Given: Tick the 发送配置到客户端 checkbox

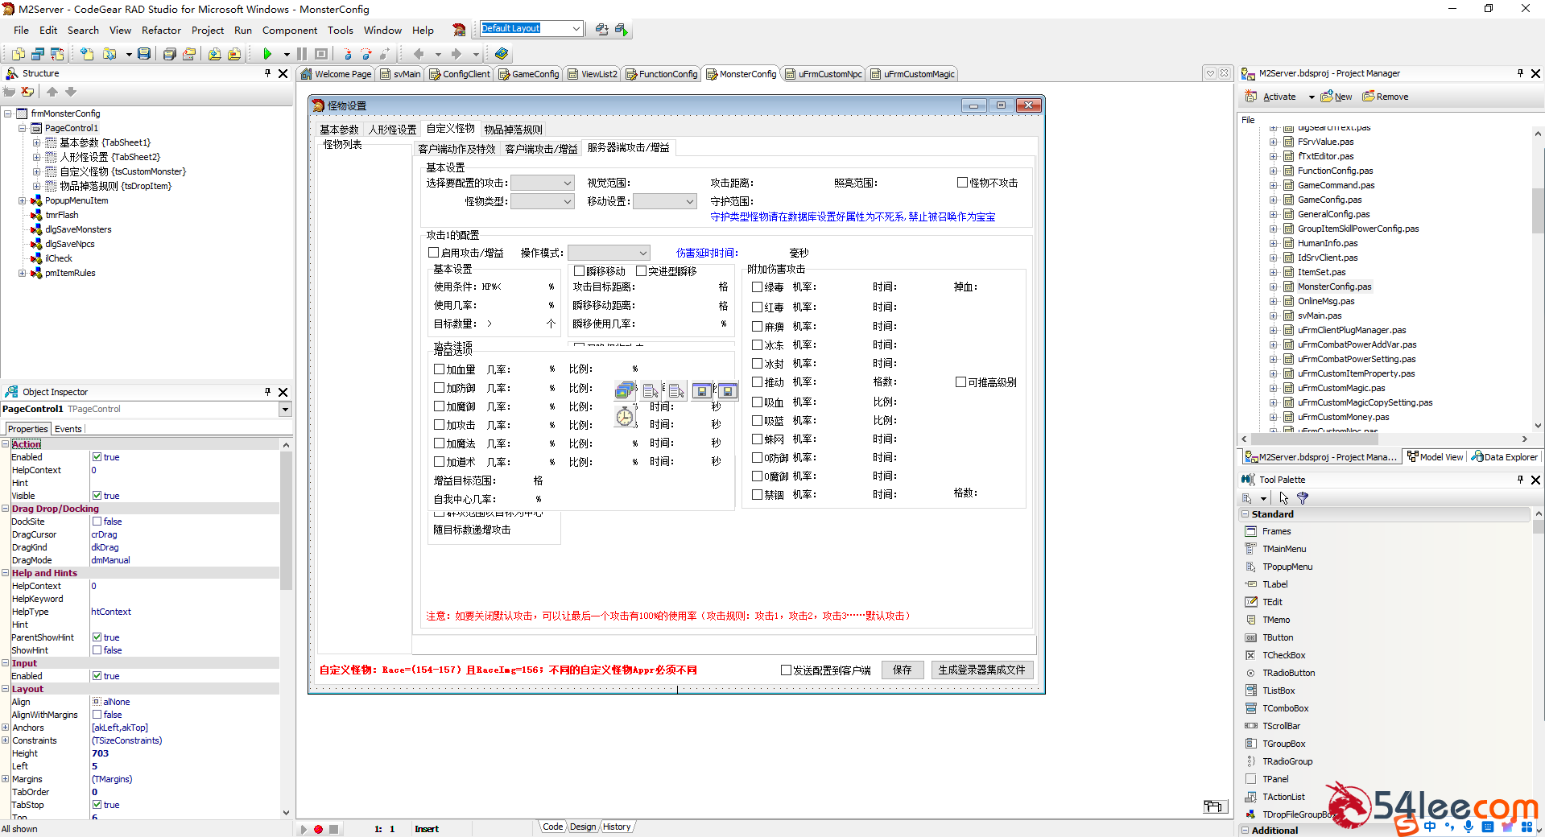Looking at the screenshot, I should (786, 670).
